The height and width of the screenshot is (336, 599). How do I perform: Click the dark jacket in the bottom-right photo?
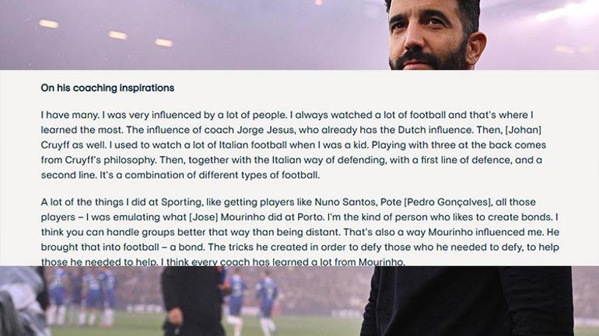(x=466, y=301)
